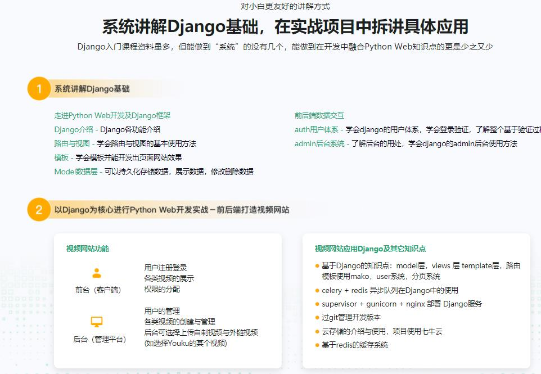Open the 前后端数据交互 heading link

tap(319, 115)
